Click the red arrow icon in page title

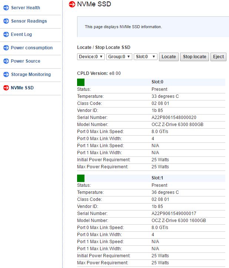point(72,4)
